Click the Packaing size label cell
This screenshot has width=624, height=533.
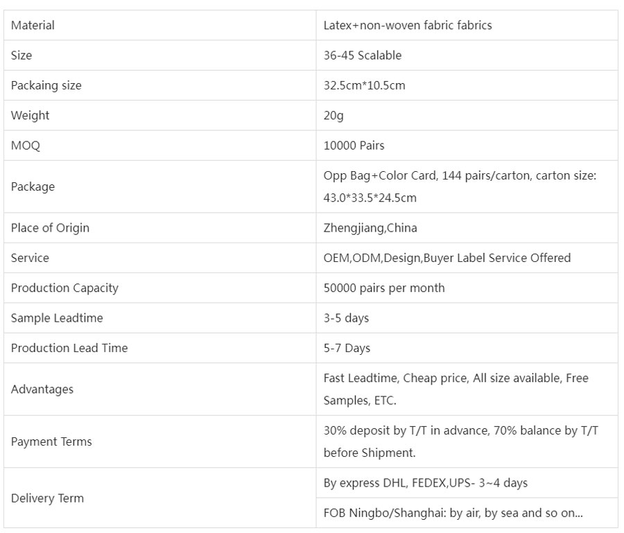click(x=46, y=86)
